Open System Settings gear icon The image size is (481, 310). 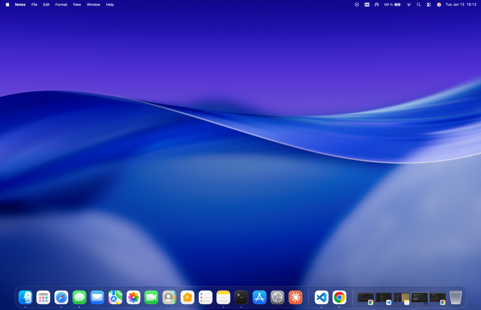click(277, 297)
